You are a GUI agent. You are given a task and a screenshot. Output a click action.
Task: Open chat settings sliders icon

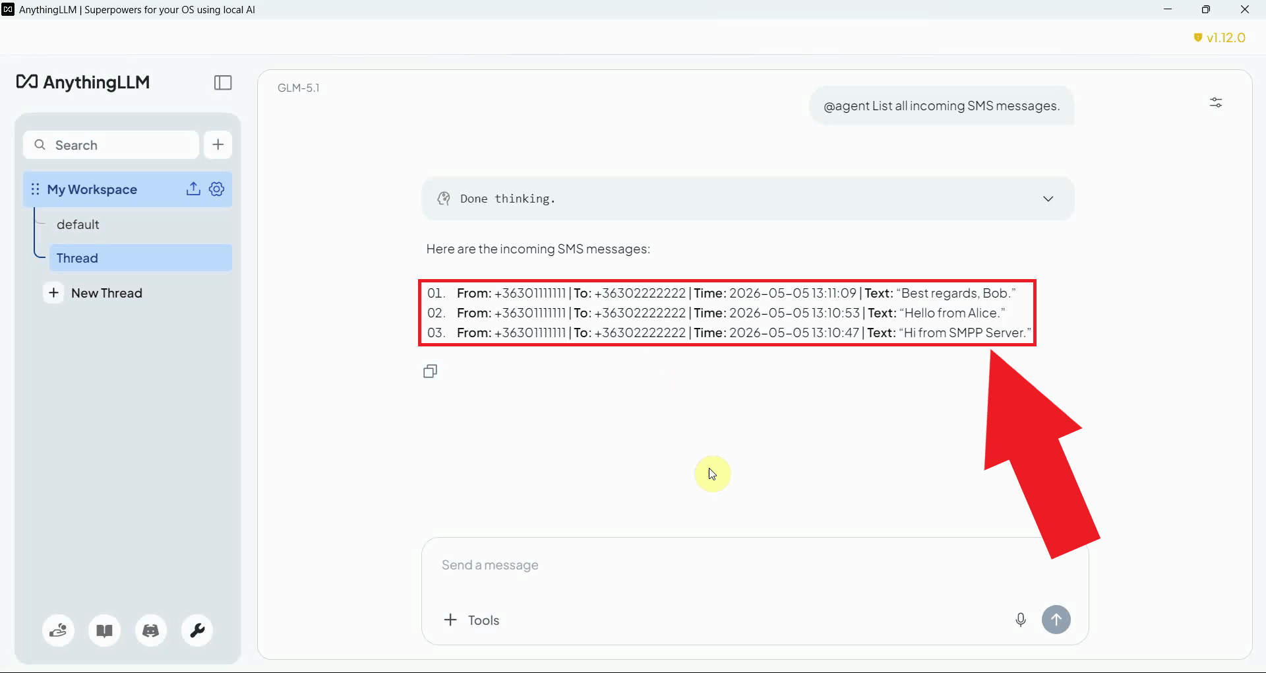[x=1216, y=102]
